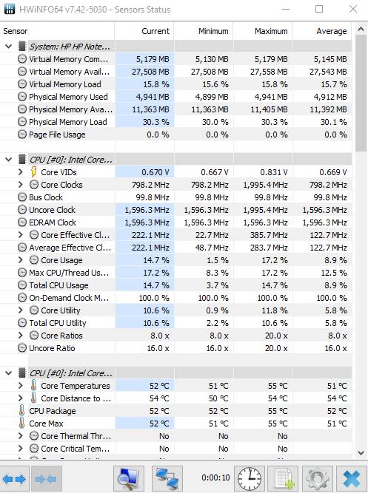
Task: Expand the Core VIDs row
Action: click(x=21, y=172)
